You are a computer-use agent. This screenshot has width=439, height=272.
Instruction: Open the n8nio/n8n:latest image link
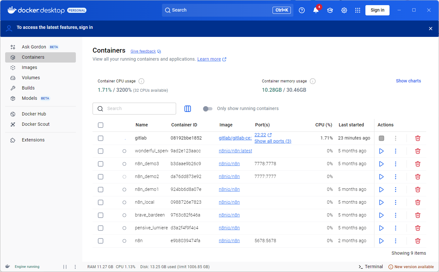(x=236, y=151)
